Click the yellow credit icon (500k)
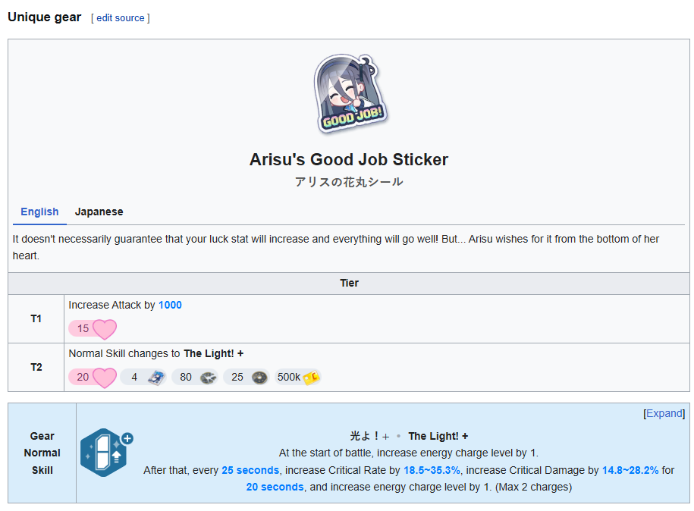Image resolution: width=694 pixels, height=511 pixels. [x=311, y=378]
